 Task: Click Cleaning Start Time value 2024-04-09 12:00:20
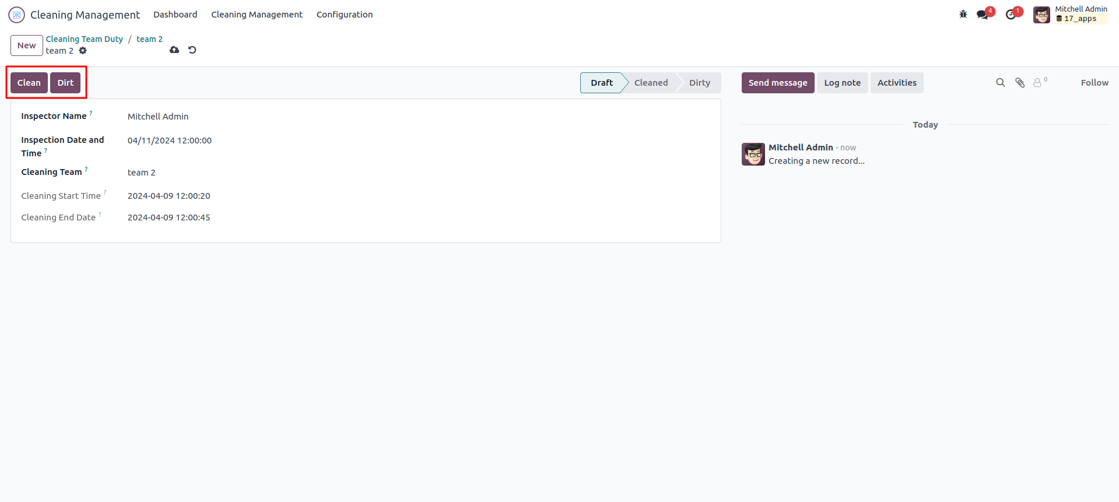169,196
